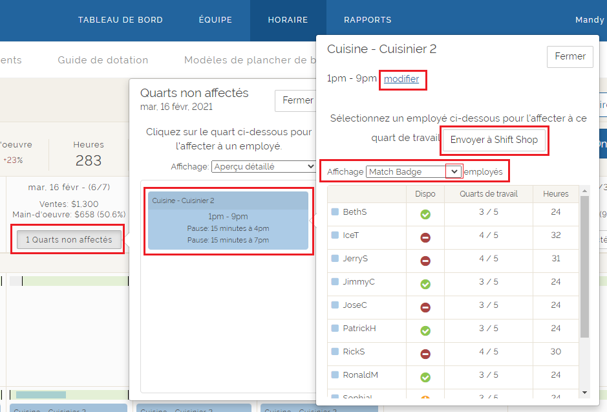The height and width of the screenshot is (412, 607).
Task: Click RonaldM green availability checkmark
Action: click(x=425, y=377)
